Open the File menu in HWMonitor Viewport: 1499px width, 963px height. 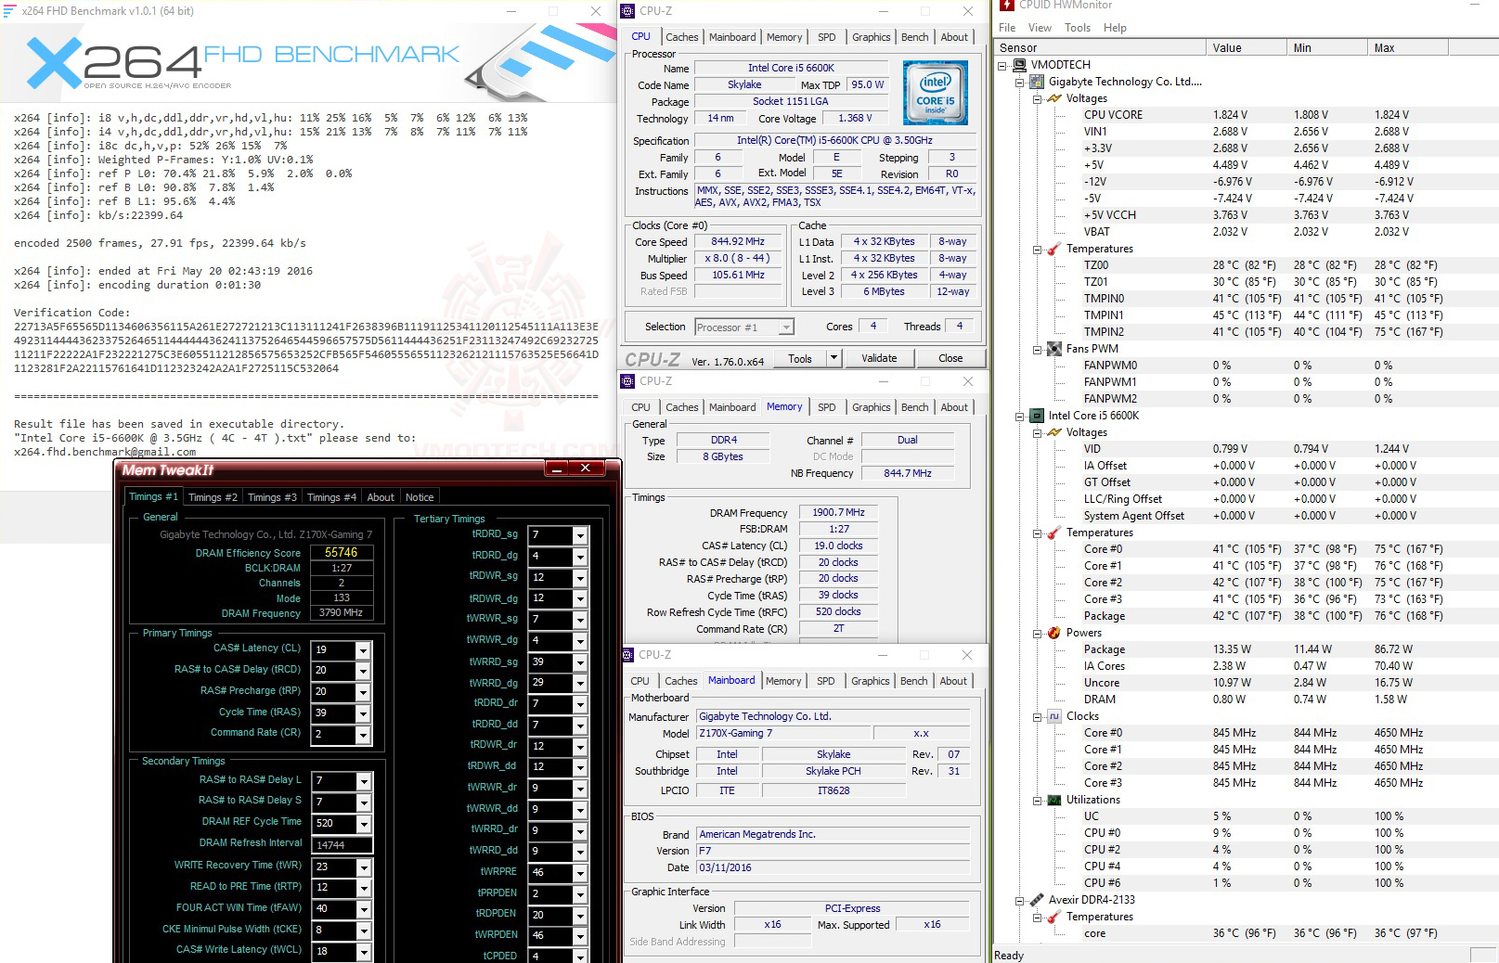click(1007, 28)
